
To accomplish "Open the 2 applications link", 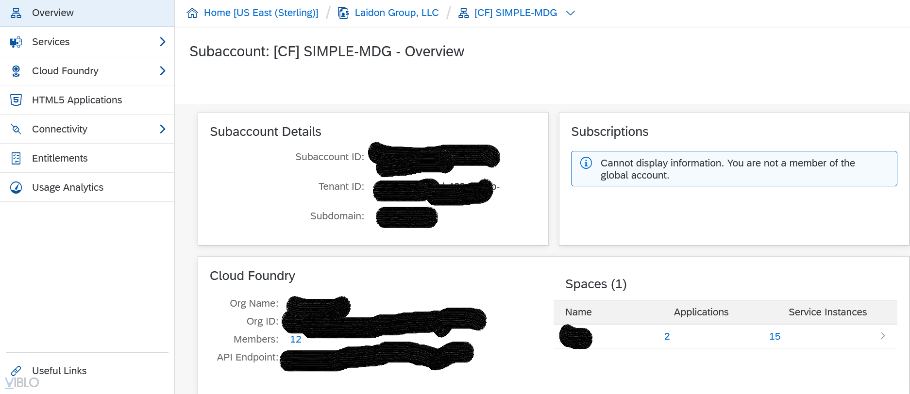I will click(667, 336).
